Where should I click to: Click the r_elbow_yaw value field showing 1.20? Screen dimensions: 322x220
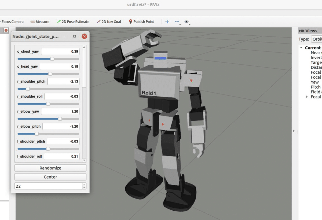(x=60, y=111)
